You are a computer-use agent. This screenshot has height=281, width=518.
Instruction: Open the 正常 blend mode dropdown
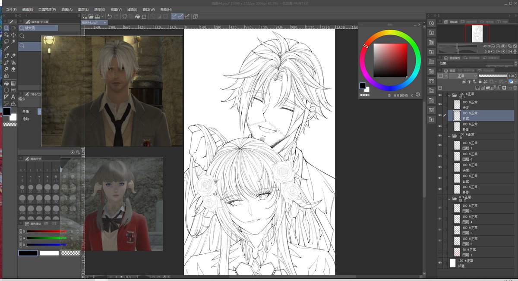[x=463, y=76]
